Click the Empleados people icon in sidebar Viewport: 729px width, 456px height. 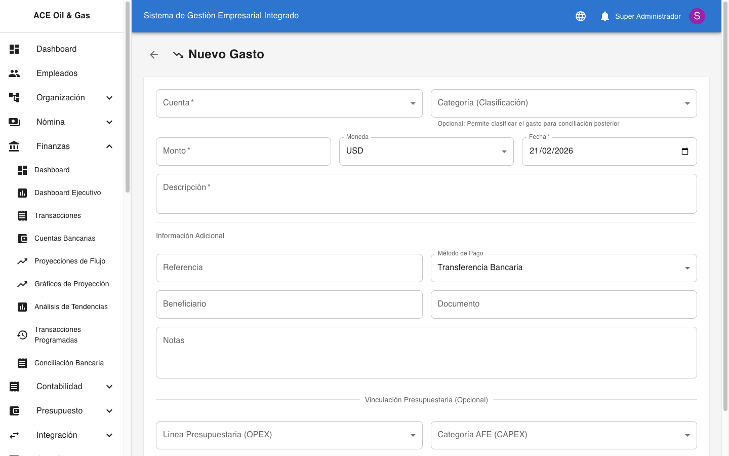click(x=14, y=73)
